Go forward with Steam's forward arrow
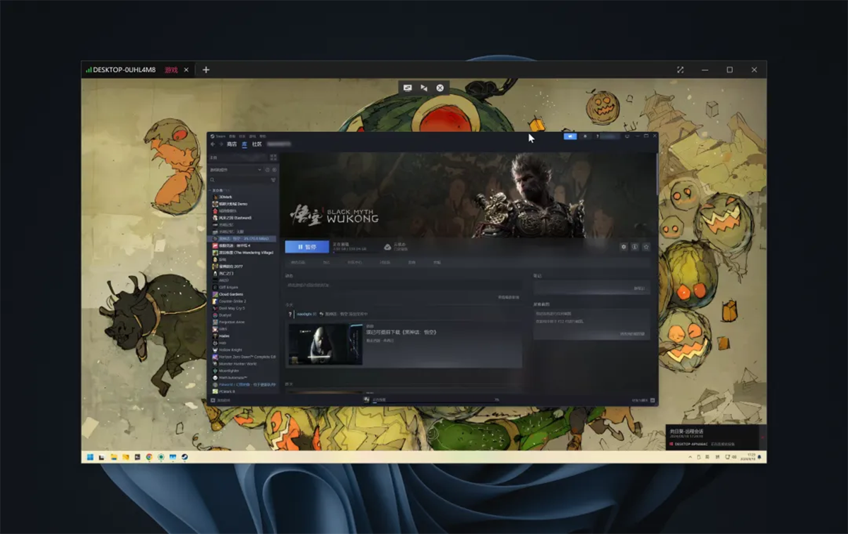This screenshot has height=534, width=848. click(220, 144)
